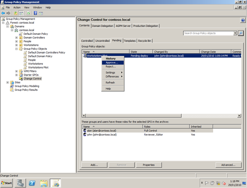The height and width of the screenshot is (188, 247).
Task: Click the Add... button
Action: [x=94, y=165]
